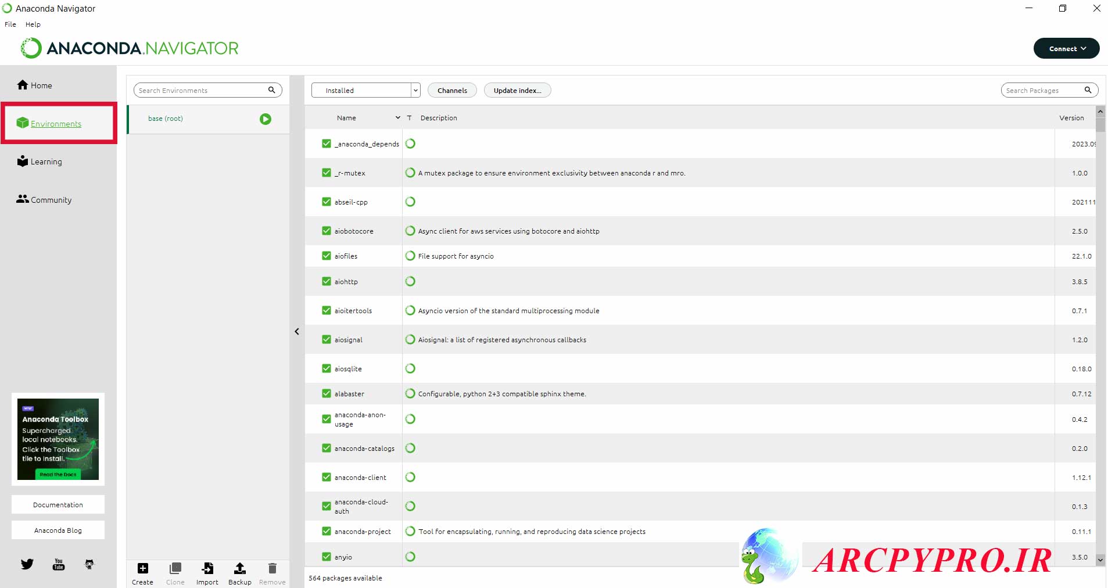Image resolution: width=1108 pixels, height=588 pixels.
Task: Click the Channels button
Action: [x=452, y=90]
